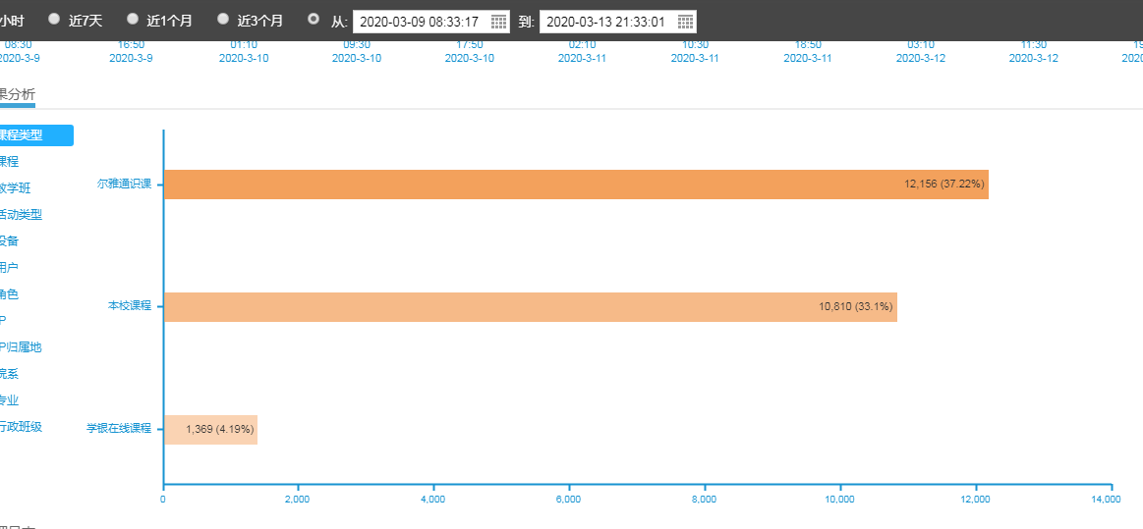Open calendar picker for the end date
The width and height of the screenshot is (1143, 529).
click(685, 22)
